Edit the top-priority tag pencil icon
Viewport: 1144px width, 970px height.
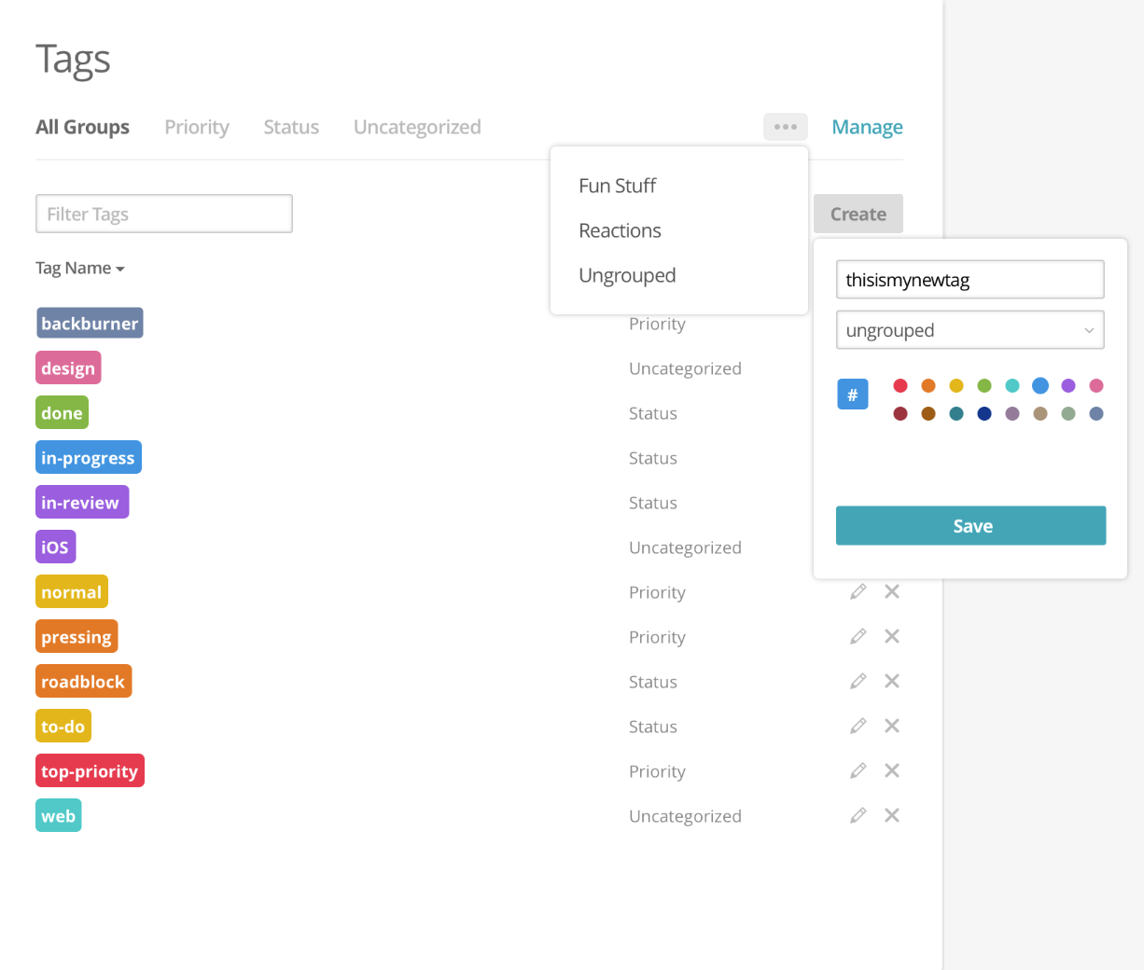pos(858,770)
